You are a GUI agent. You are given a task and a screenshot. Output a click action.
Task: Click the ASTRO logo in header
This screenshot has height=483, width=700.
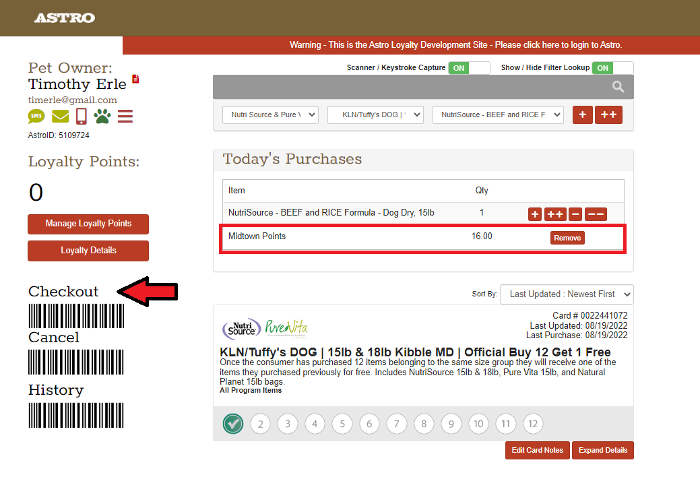pyautogui.click(x=65, y=18)
